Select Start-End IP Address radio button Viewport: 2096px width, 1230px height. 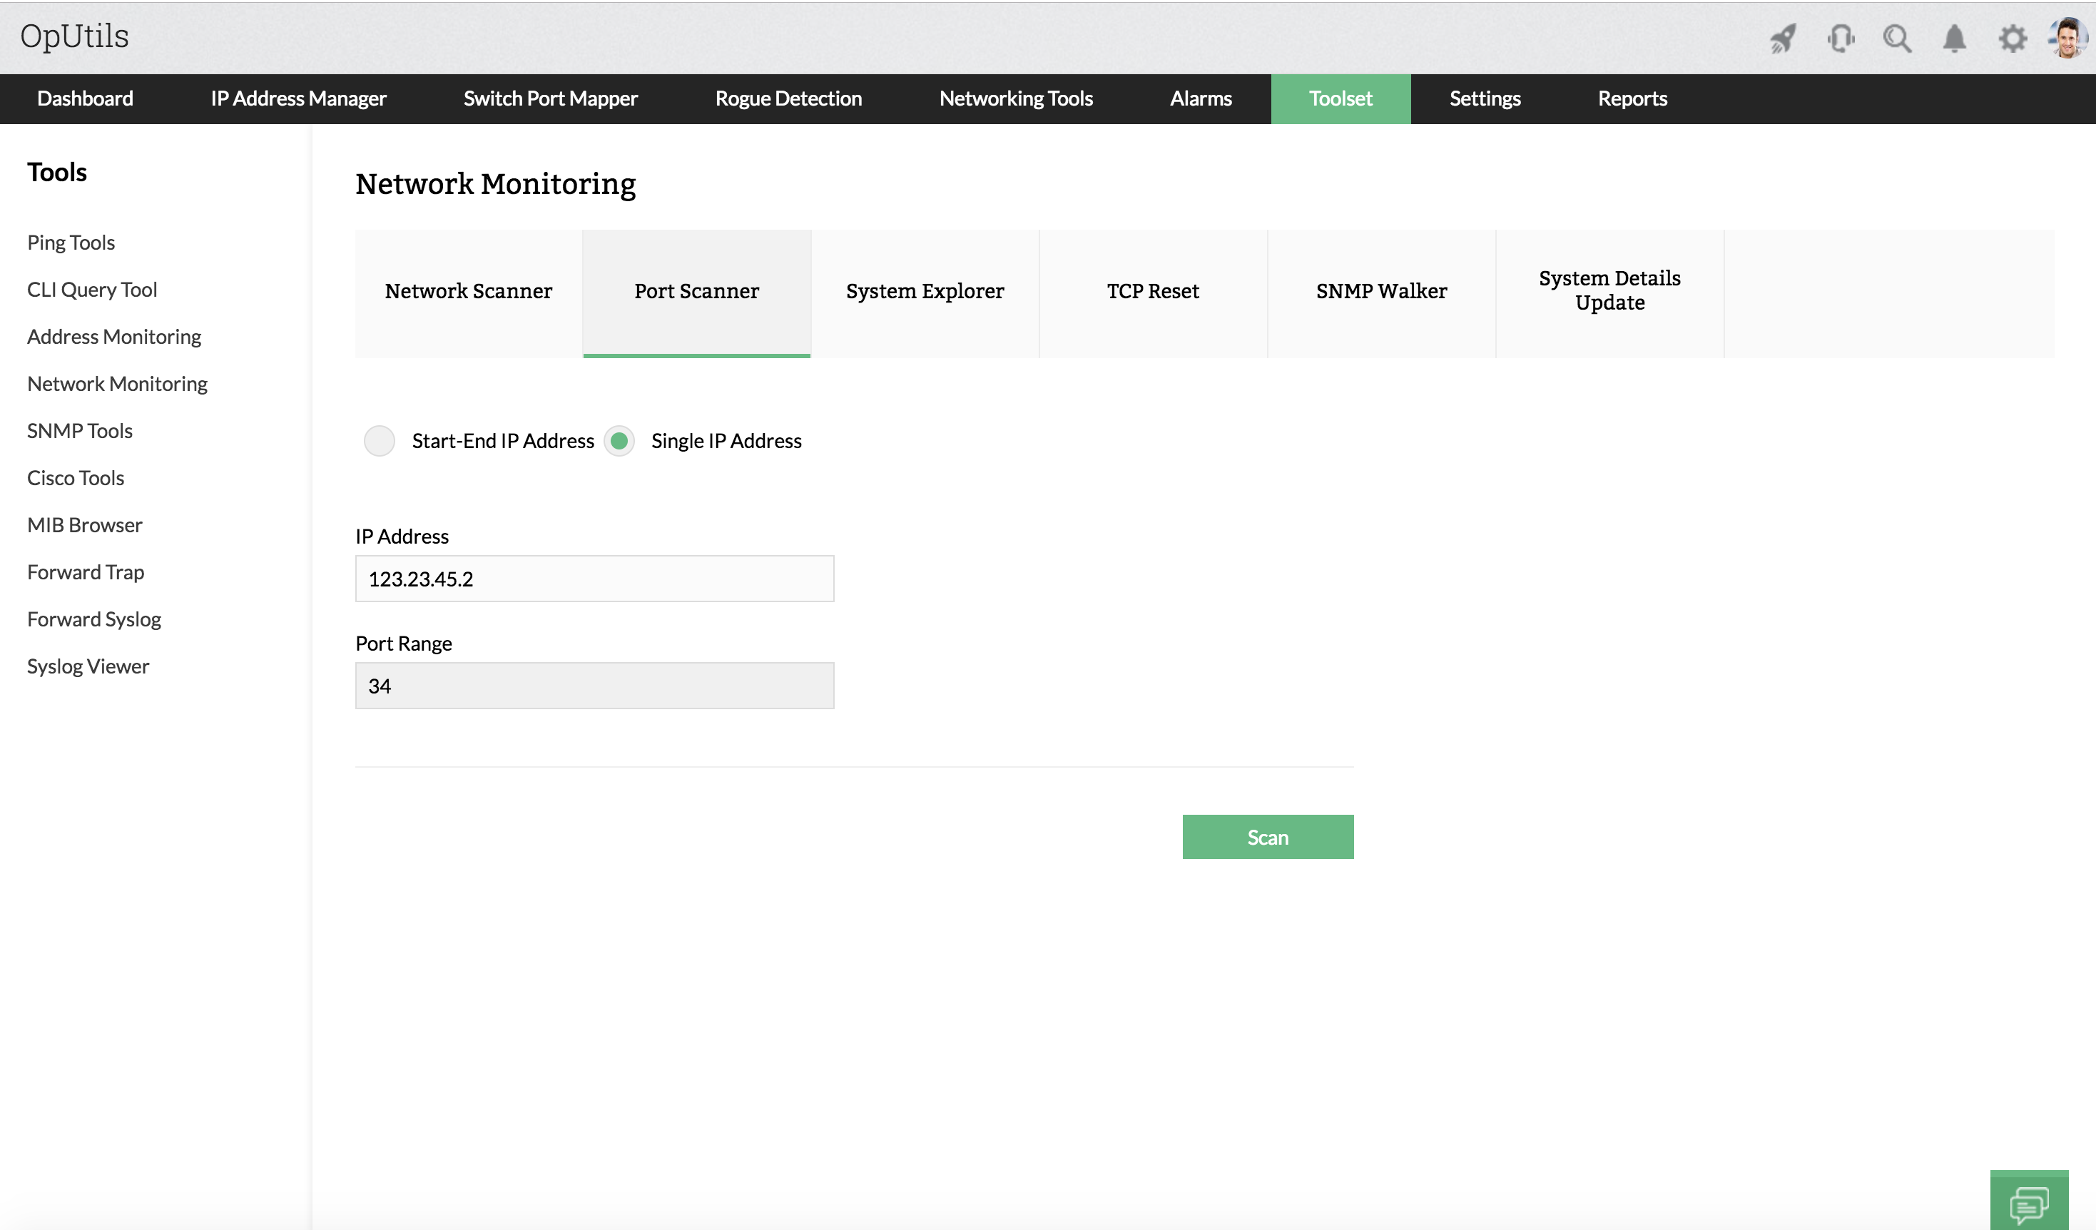click(x=380, y=441)
